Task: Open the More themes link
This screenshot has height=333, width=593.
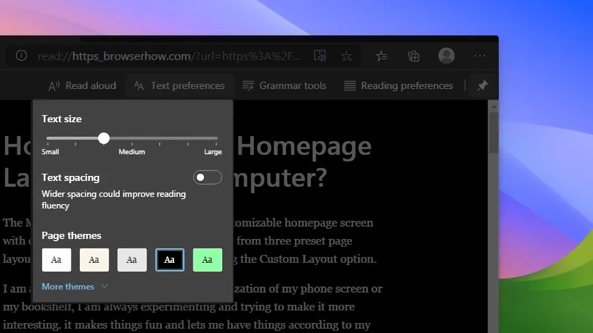Action: tap(68, 286)
